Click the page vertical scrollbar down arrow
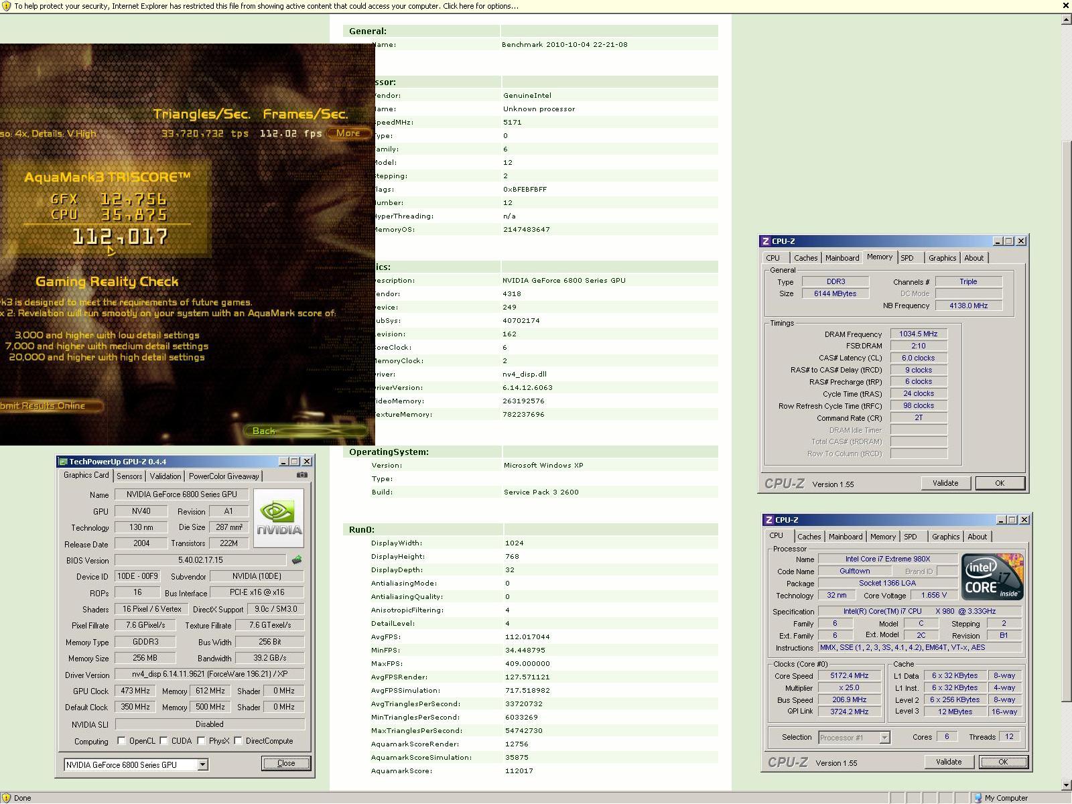This screenshot has width=1072, height=804. (1066, 785)
